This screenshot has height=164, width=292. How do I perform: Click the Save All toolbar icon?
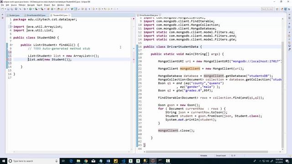(12, 9)
